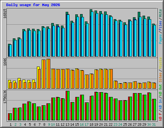Click day label 13 on the x-axis
This screenshot has height=128, width=164.
[67, 124]
